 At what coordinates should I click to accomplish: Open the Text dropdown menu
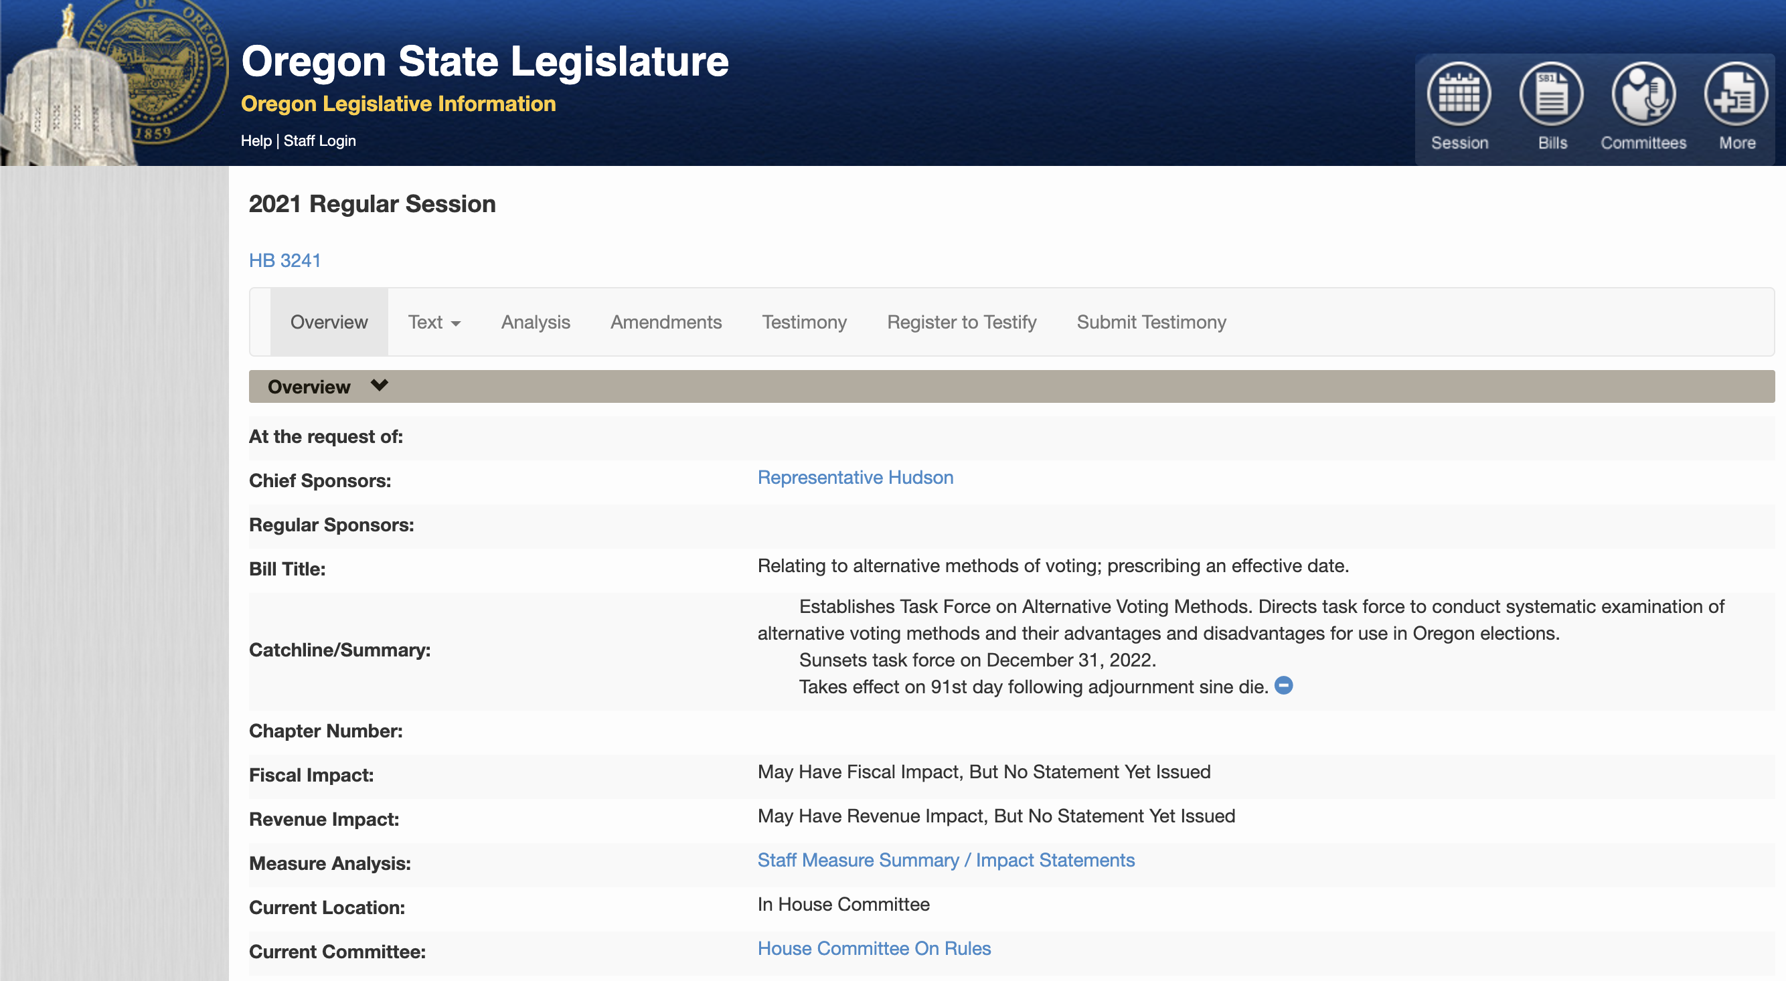point(434,323)
